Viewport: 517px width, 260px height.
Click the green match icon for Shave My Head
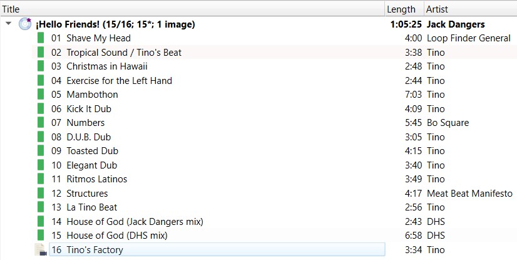(41, 38)
